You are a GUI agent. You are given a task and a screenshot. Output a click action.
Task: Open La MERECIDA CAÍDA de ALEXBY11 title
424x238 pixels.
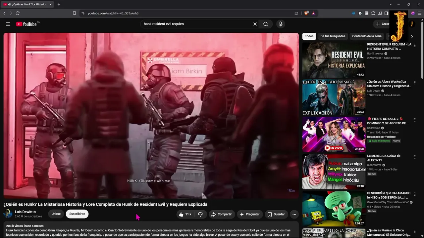384,158
